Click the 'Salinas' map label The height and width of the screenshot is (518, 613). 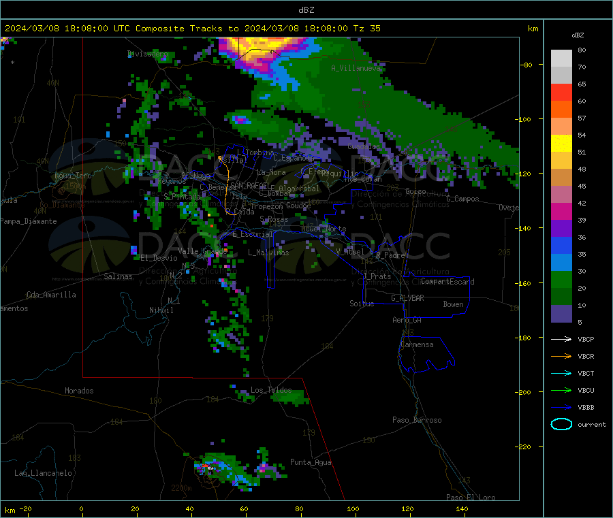click(118, 276)
